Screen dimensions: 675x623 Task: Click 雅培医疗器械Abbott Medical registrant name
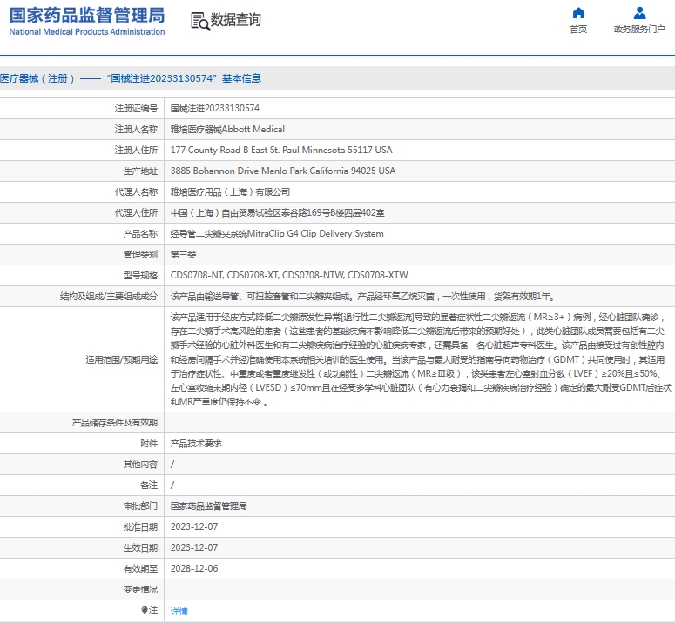click(x=227, y=129)
